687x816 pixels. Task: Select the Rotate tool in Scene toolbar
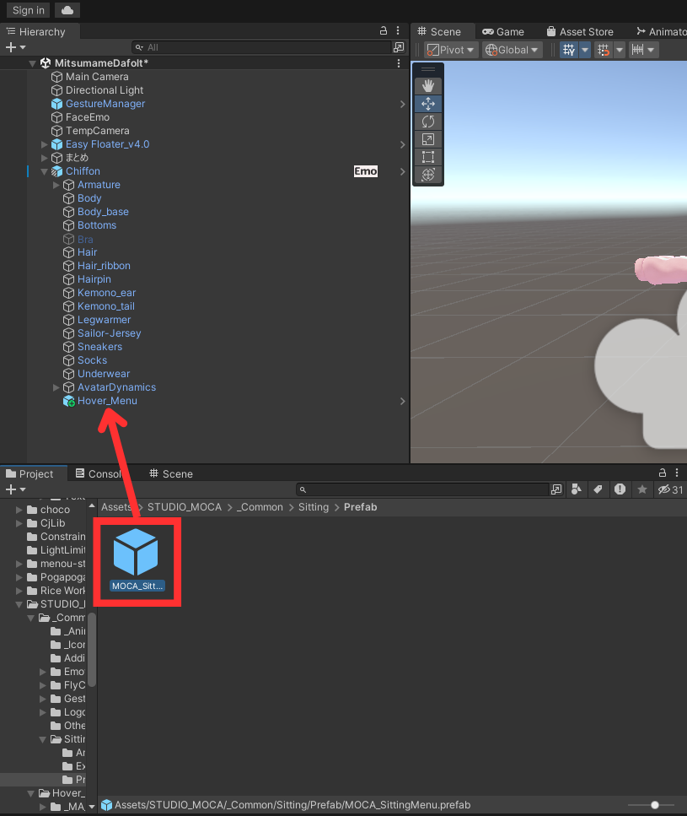428,122
